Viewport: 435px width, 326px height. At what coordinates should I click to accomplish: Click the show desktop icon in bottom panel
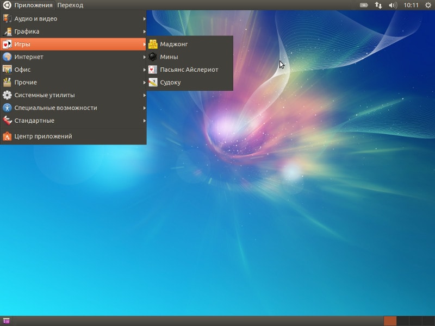(x=6, y=321)
